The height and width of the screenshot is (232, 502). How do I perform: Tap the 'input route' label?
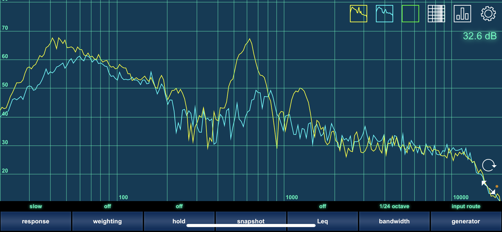click(466, 206)
